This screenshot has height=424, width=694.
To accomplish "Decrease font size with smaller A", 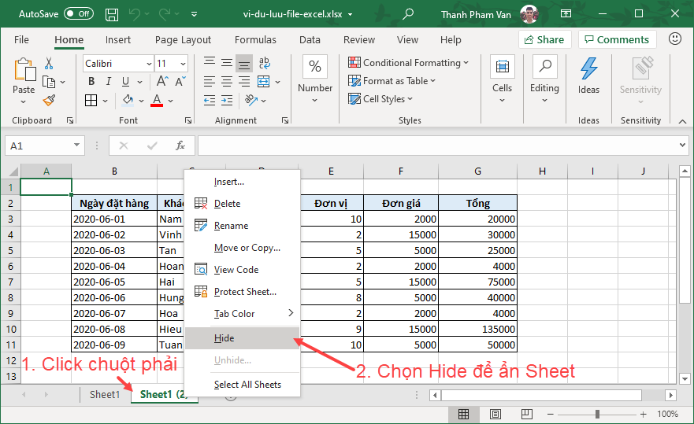I will coord(180,81).
